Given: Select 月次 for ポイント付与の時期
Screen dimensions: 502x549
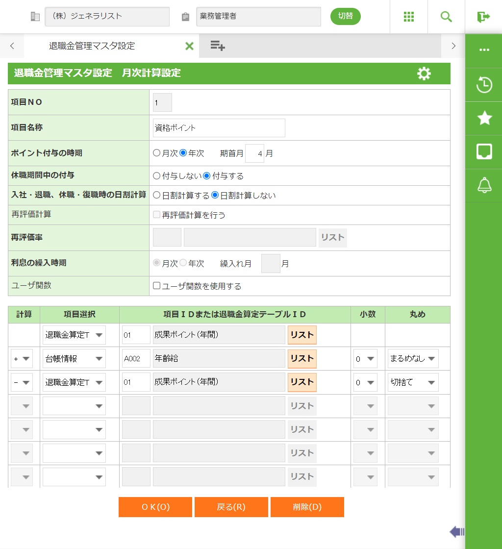Looking at the screenshot, I should click(157, 153).
